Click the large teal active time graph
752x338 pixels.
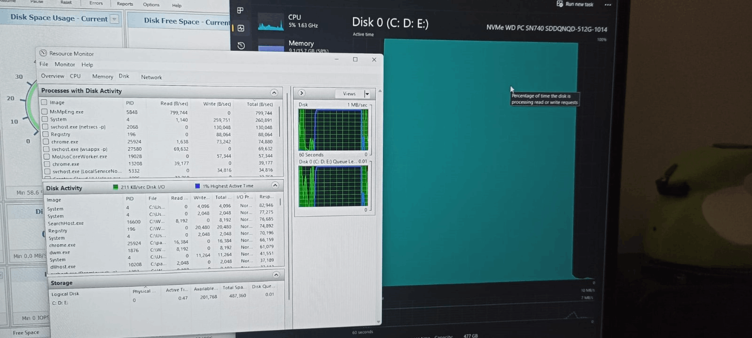(481, 162)
